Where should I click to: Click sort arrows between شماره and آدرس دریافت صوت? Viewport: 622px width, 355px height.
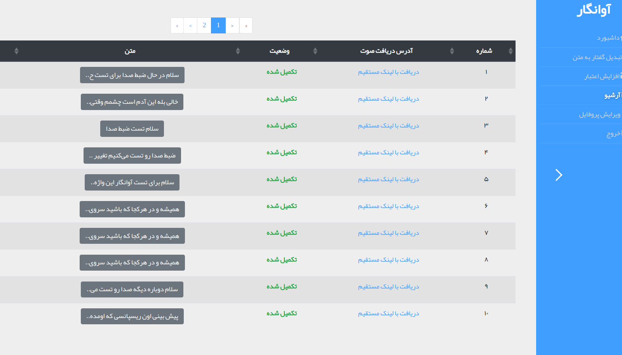point(452,51)
